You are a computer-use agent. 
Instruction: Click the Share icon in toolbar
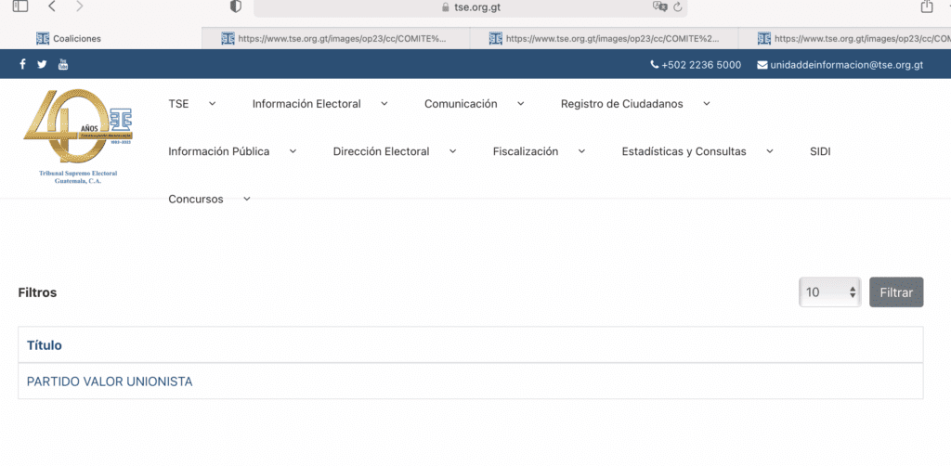click(x=926, y=6)
